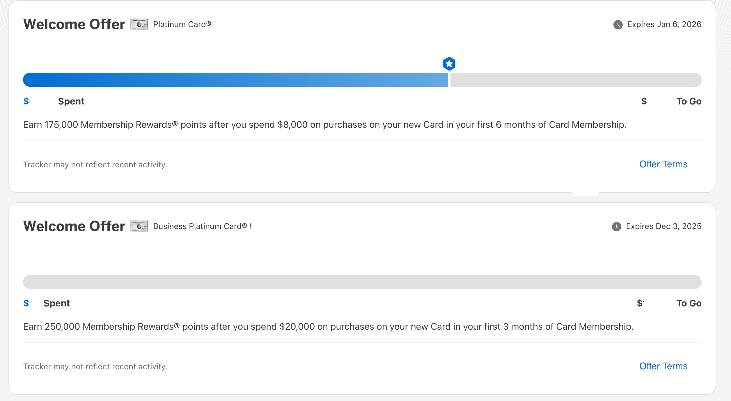
Task: Click the blue star milestone marker
Action: point(449,64)
